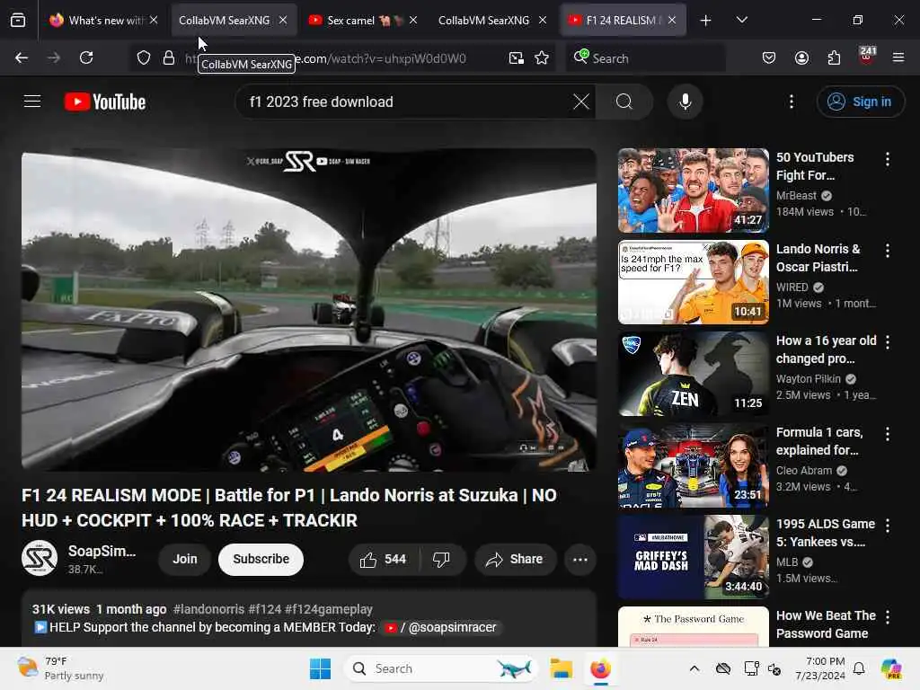Open options for 1995 ALDS Game video
Viewport: 920px width, 690px height.
tap(888, 526)
